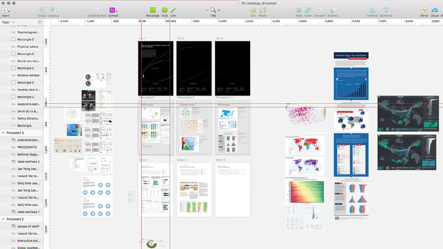Click the Rotate toolbar icon
The height and width of the screenshot is (249, 443).
263,10
